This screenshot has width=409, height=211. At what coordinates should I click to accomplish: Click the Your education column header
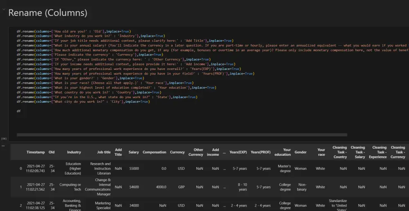283,152
